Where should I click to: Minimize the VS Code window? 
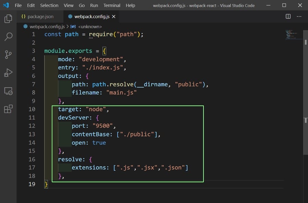click(x=268, y=5)
